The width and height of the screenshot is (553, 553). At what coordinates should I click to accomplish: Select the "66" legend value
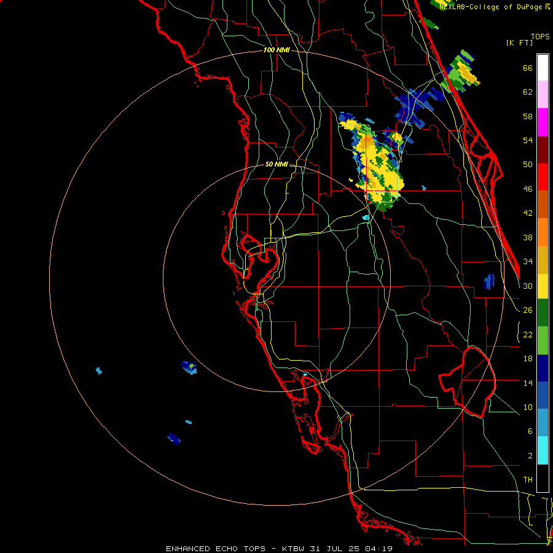click(528, 68)
